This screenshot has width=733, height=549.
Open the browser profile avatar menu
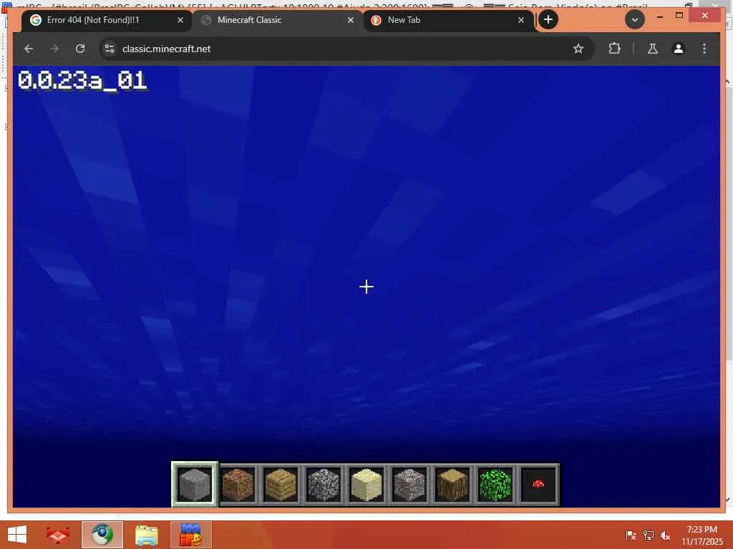pyautogui.click(x=679, y=49)
